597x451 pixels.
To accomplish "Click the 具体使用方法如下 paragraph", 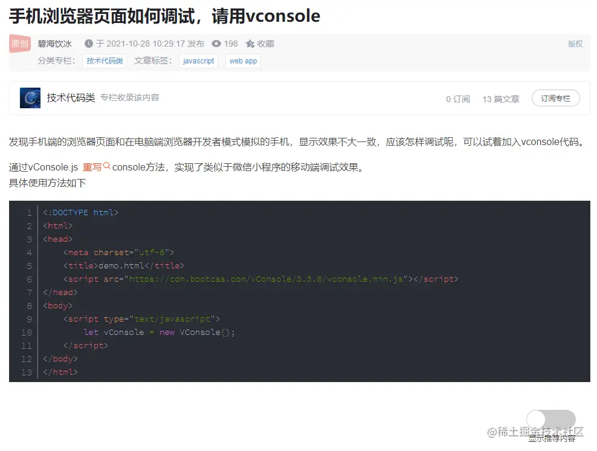I will [48, 183].
